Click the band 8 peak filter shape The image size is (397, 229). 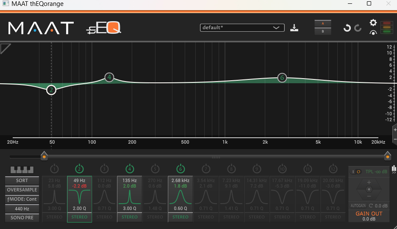231,197
